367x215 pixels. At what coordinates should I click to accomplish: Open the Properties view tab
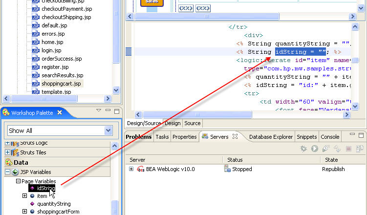[x=184, y=137]
